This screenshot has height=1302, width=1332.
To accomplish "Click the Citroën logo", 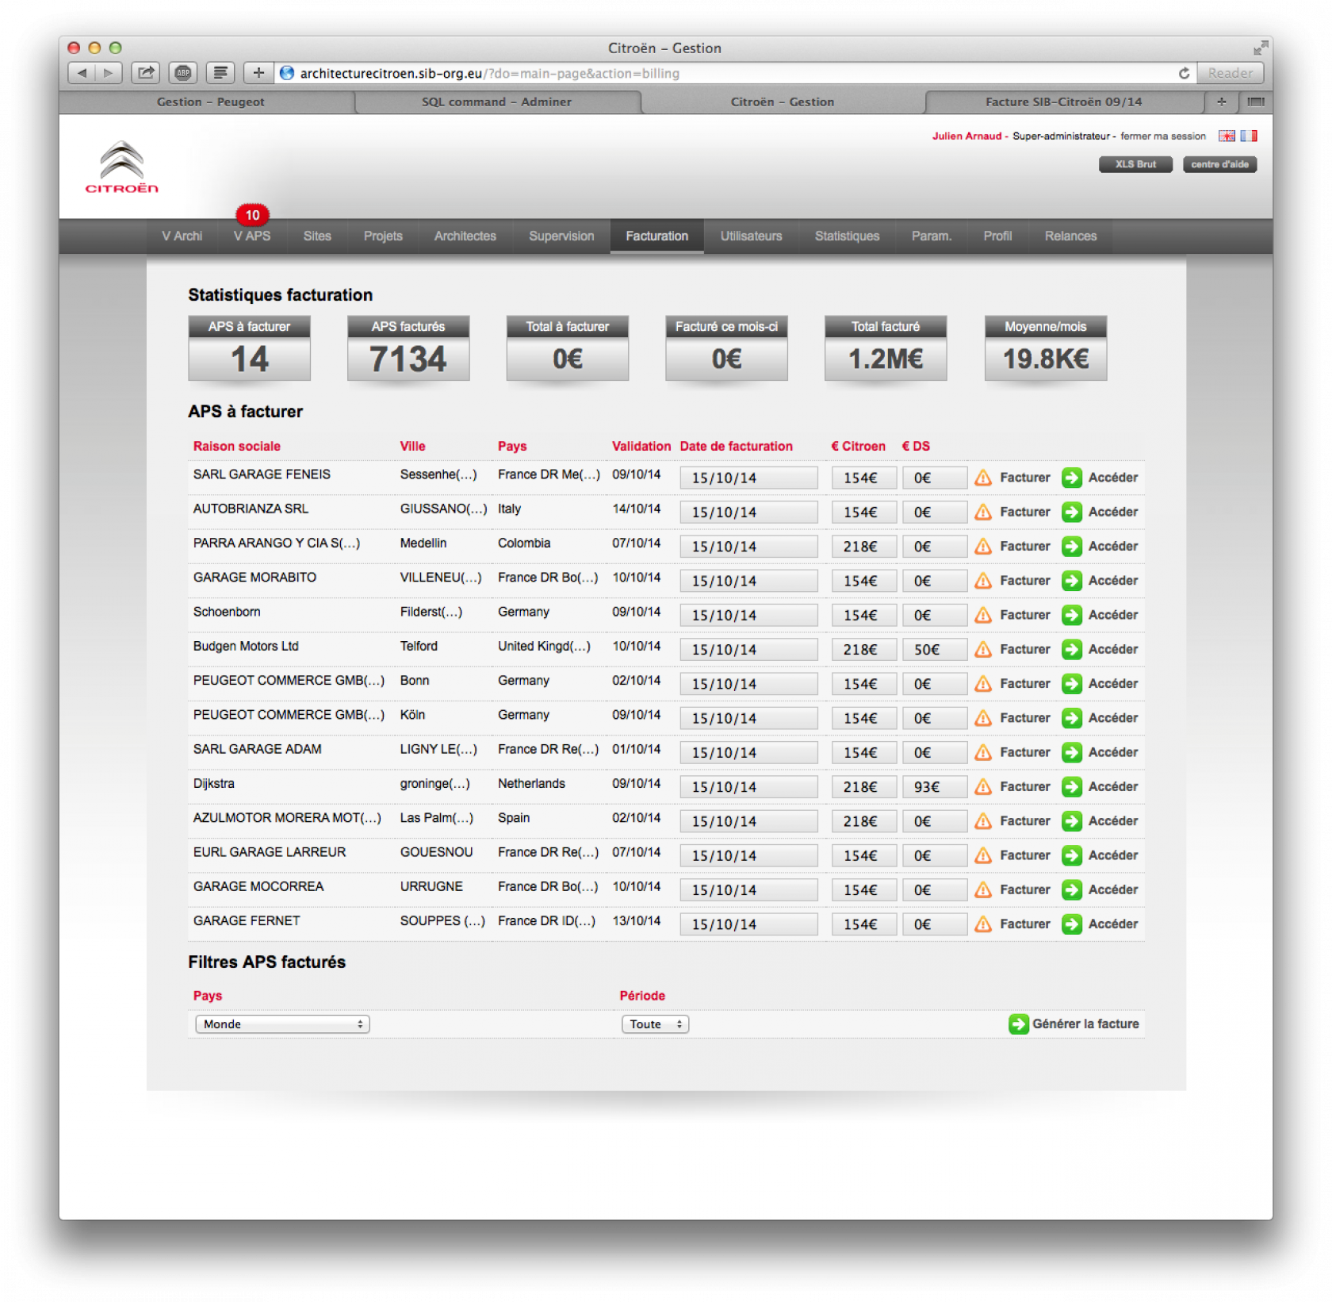I will click(x=122, y=167).
